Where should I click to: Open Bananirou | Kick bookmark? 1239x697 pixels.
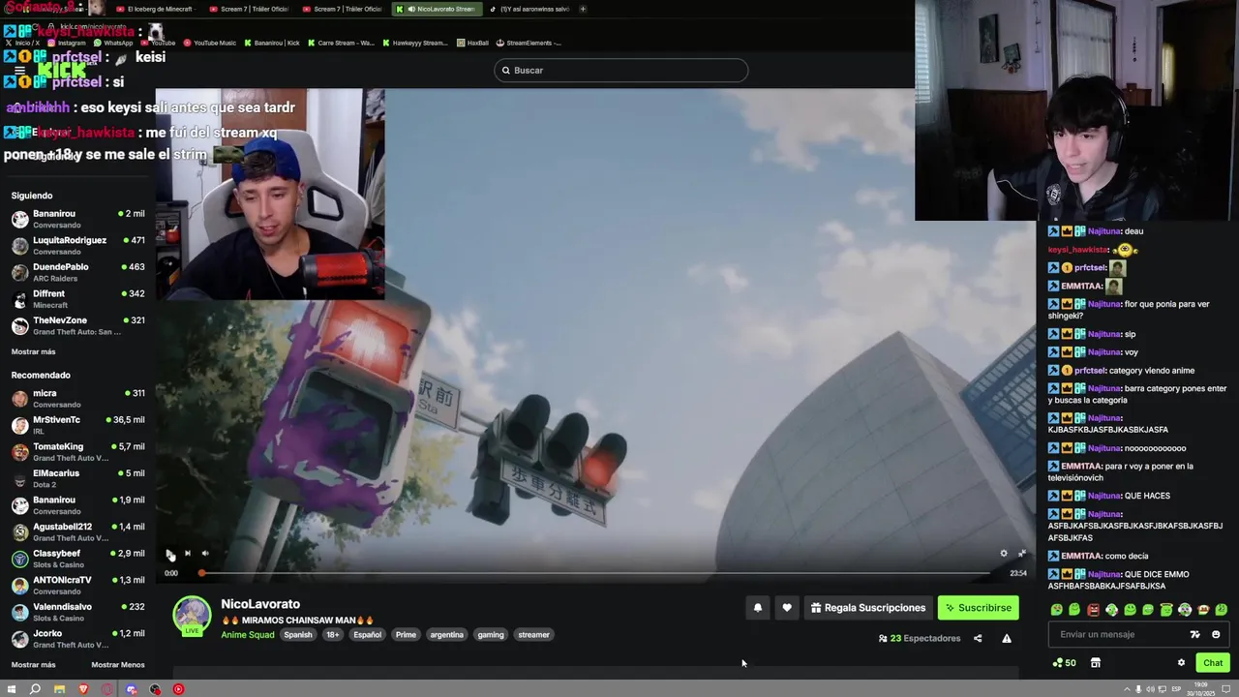point(272,43)
